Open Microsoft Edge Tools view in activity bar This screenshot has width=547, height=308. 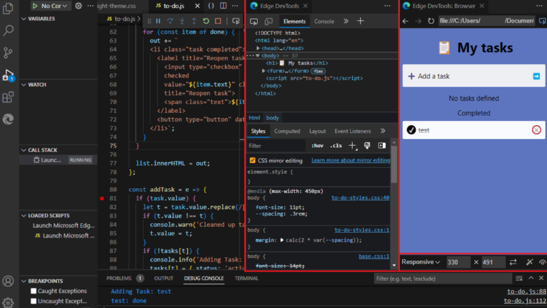click(8, 119)
